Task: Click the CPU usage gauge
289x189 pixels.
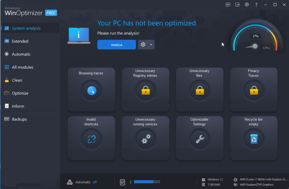Action: 256,35
